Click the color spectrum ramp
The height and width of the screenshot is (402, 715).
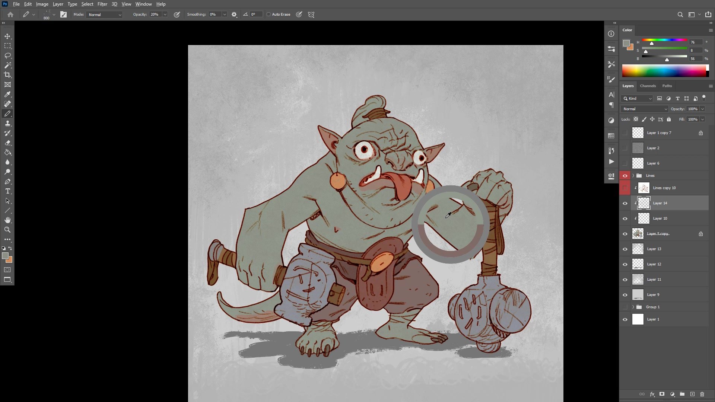pos(665,70)
